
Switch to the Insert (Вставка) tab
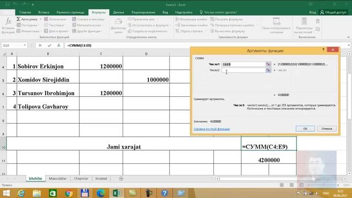click(43, 12)
